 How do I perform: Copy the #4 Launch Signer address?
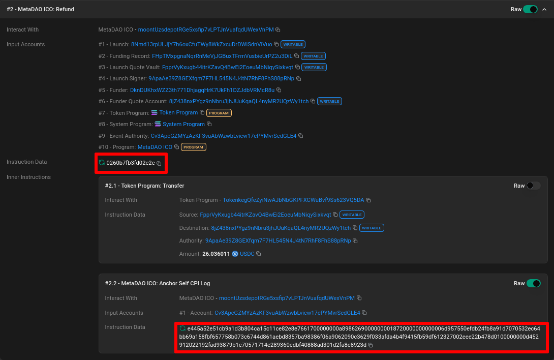coord(298,79)
